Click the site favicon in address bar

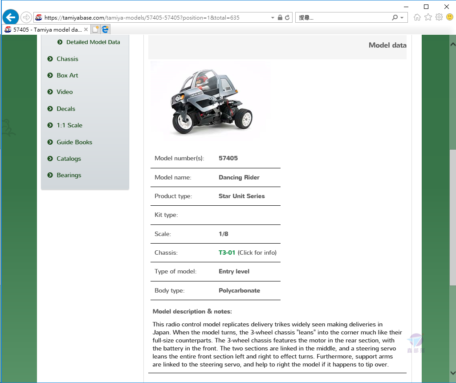click(39, 18)
